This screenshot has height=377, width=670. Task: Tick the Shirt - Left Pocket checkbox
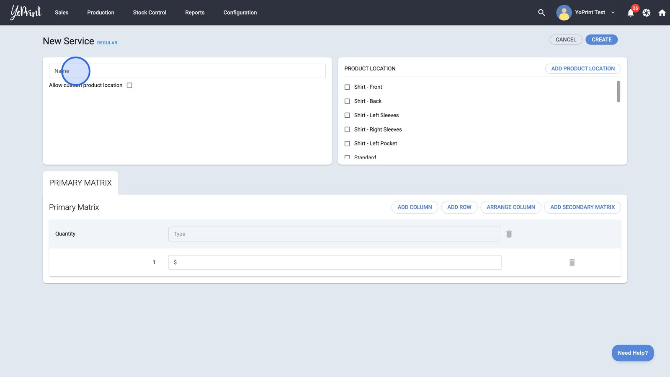pos(347,144)
